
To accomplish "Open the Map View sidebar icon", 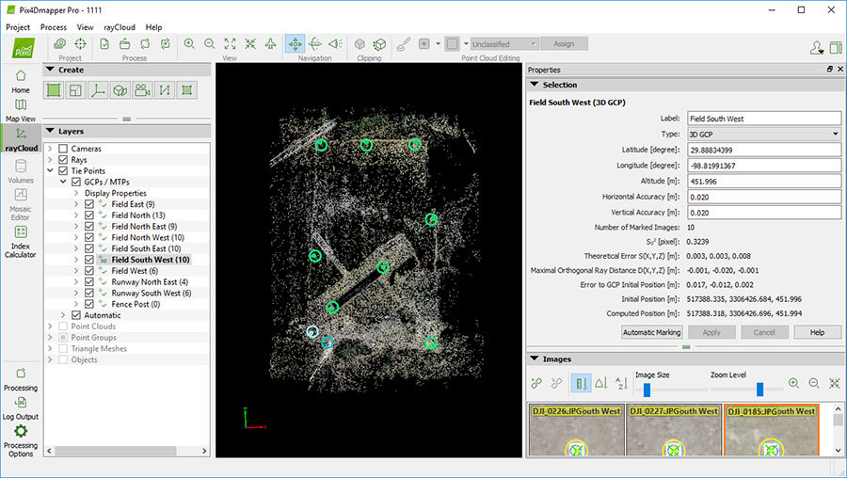I will [21, 108].
